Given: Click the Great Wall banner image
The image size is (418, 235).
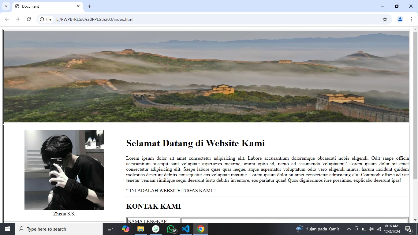Looking at the screenshot, I should point(206,76).
